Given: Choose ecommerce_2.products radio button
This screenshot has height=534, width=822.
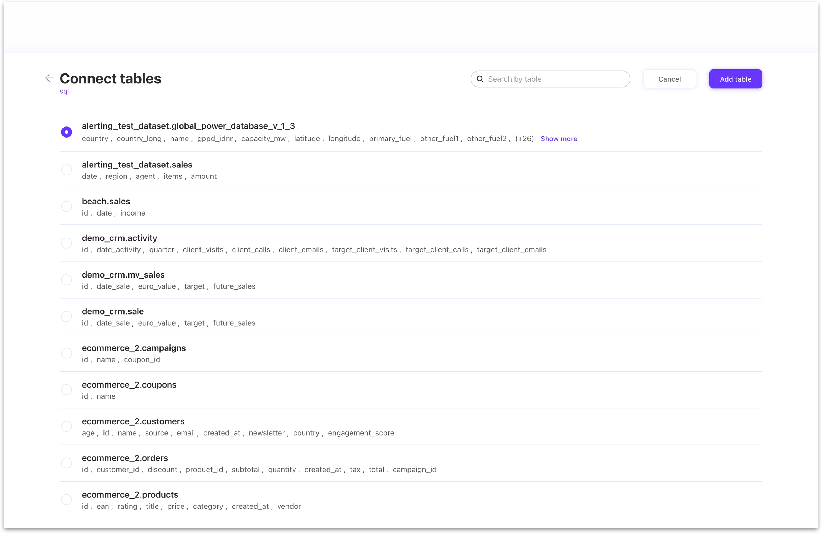Looking at the screenshot, I should [66, 500].
